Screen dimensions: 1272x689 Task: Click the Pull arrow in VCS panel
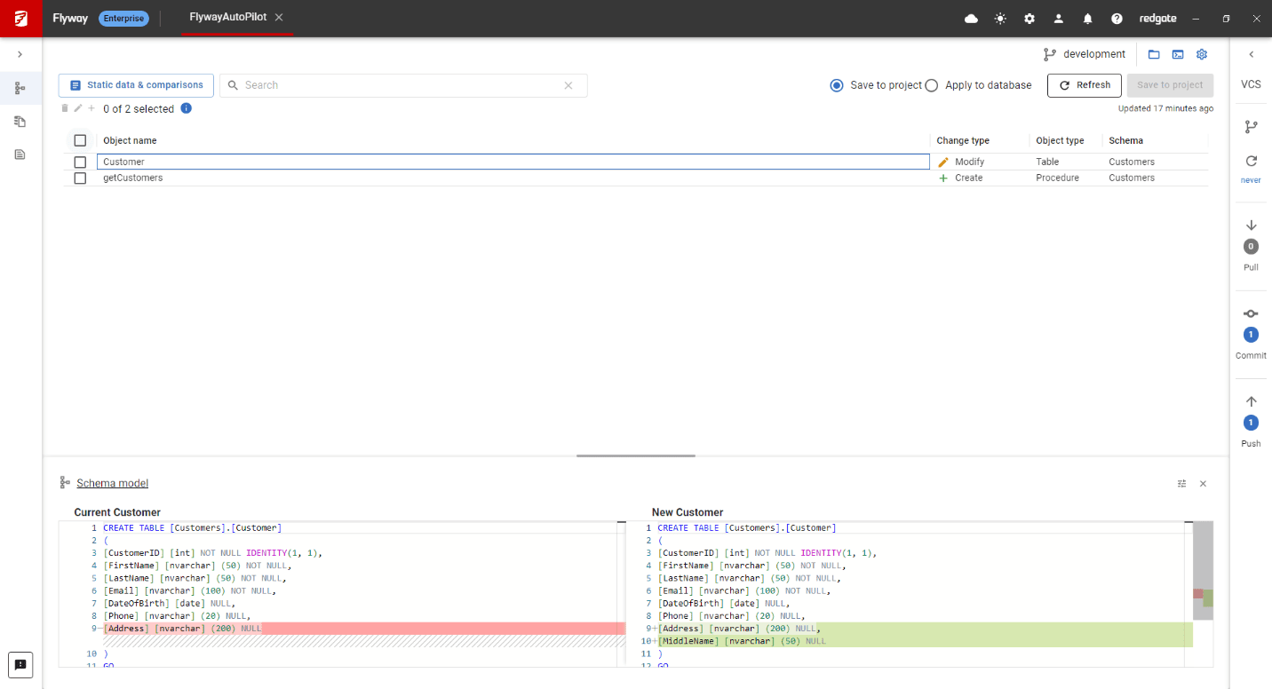point(1251,226)
